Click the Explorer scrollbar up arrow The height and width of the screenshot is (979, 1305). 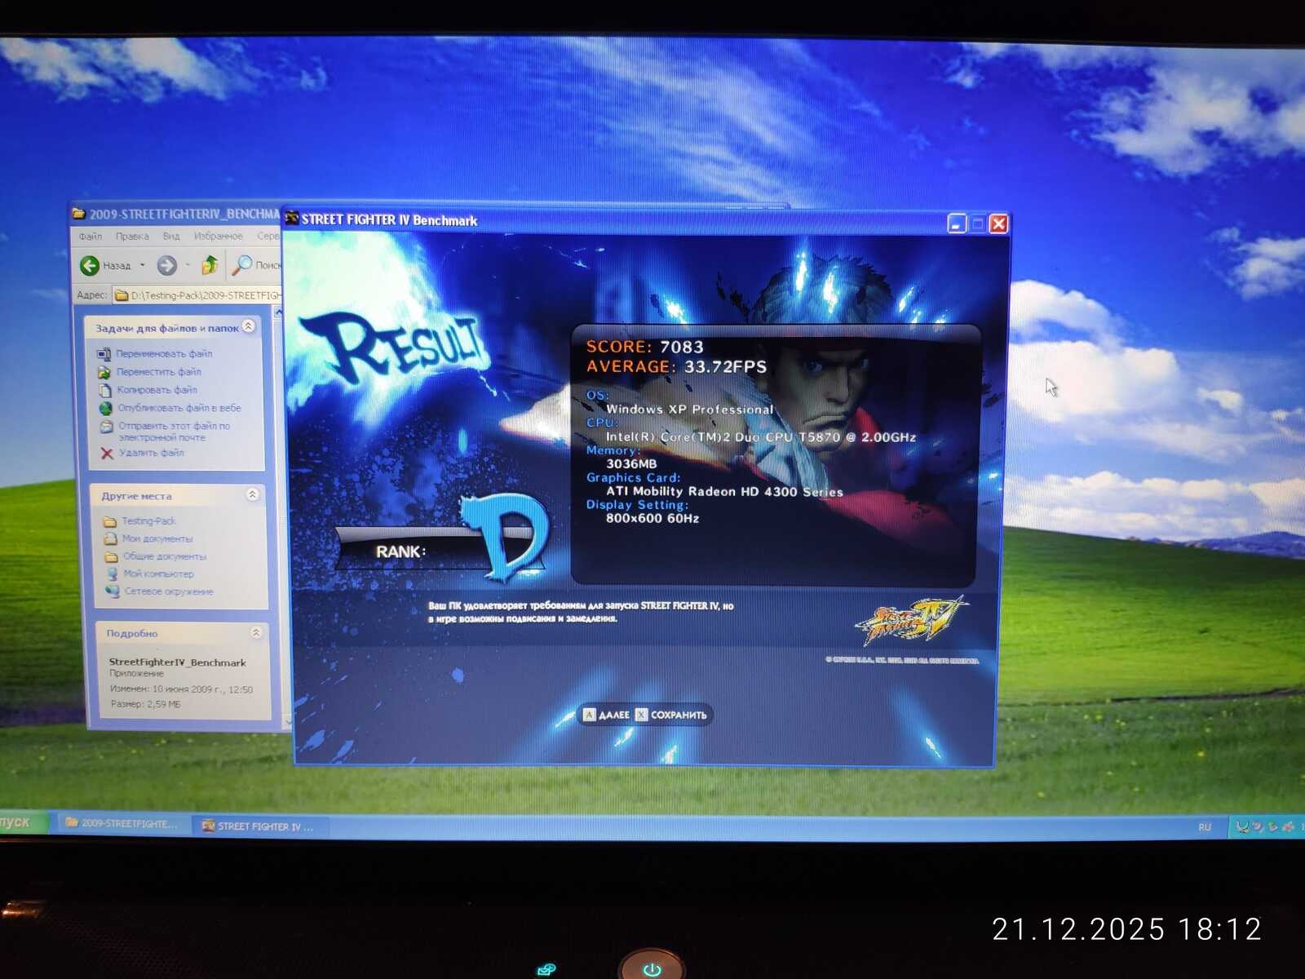[x=278, y=312]
